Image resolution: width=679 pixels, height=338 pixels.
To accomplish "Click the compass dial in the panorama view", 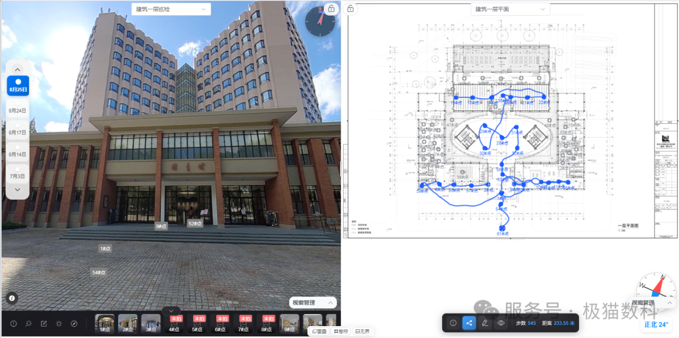I will click(320, 21).
